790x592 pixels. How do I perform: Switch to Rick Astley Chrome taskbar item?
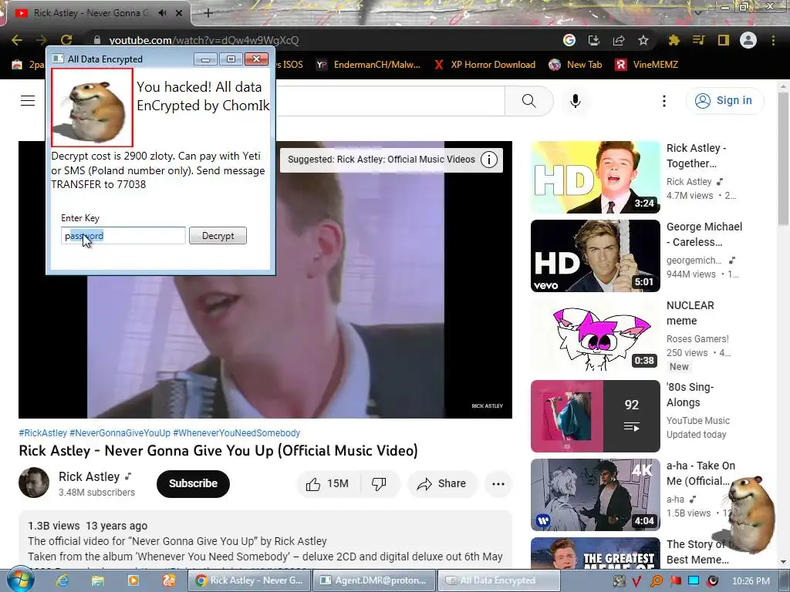(249, 580)
